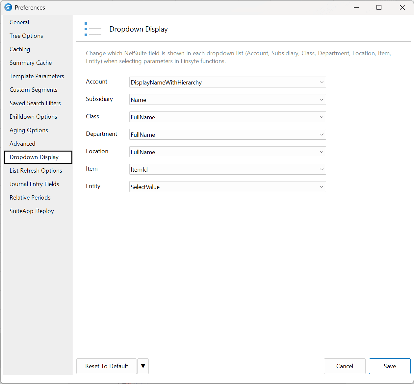Click the description text about NetSuite fields
This screenshot has width=414, height=384.
click(239, 57)
